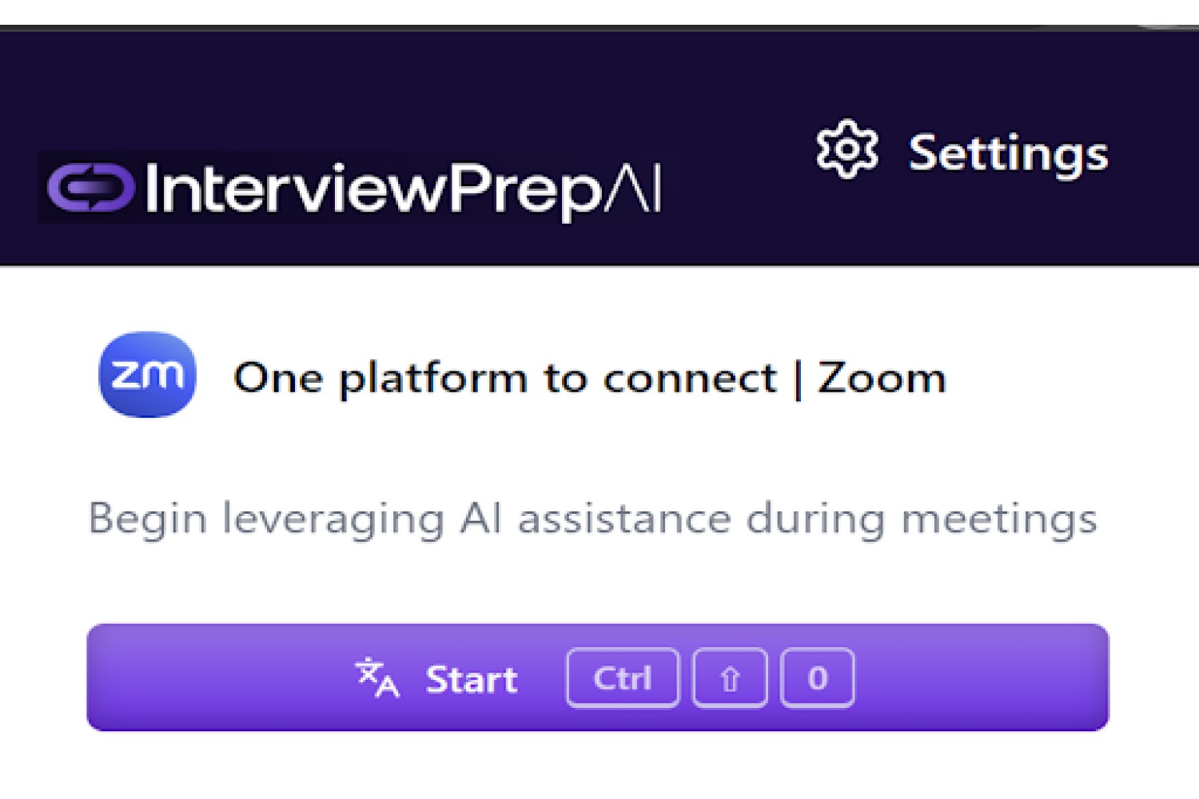Click the 'Start' label text

(x=472, y=680)
